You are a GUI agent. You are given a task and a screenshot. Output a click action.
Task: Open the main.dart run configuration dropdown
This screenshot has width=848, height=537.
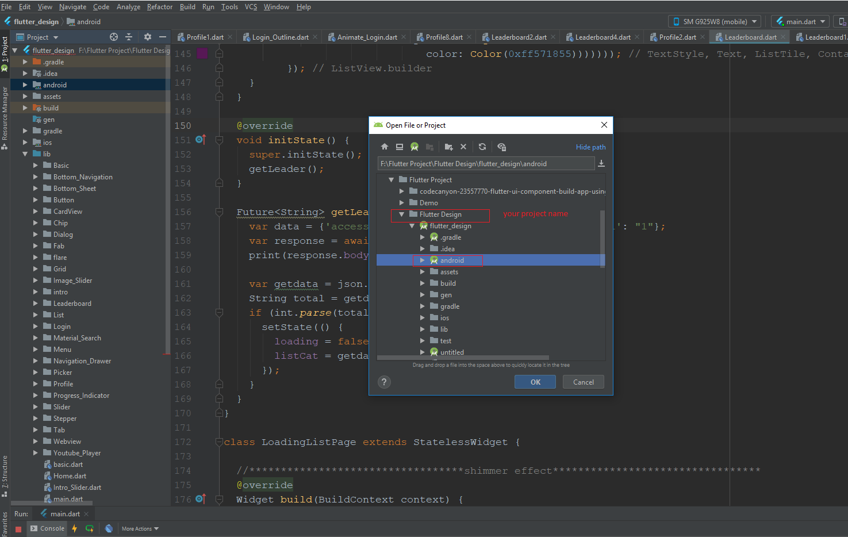click(x=800, y=21)
